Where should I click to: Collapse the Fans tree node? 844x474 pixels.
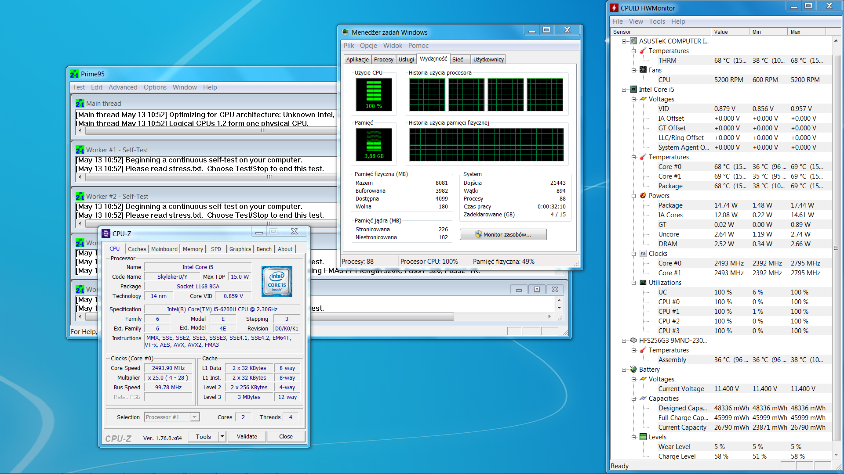(x=633, y=70)
